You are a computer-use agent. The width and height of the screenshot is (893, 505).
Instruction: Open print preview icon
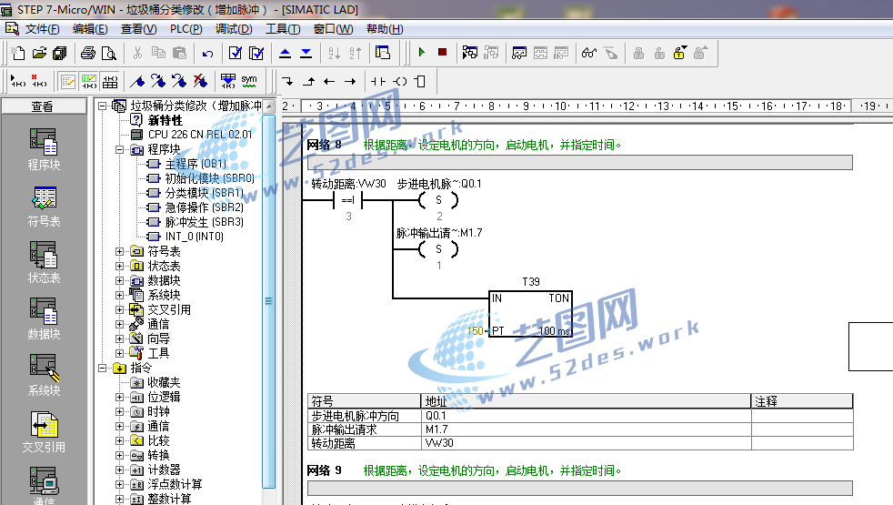point(108,53)
